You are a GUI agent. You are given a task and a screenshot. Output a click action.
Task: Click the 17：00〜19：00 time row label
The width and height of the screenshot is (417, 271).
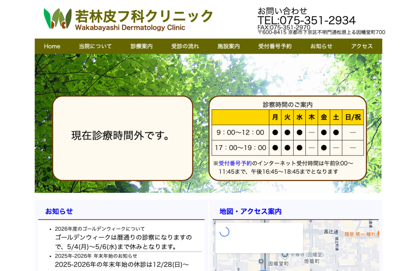click(x=240, y=148)
